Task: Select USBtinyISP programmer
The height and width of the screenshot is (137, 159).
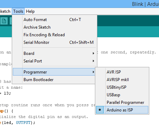Action: coord(122,87)
